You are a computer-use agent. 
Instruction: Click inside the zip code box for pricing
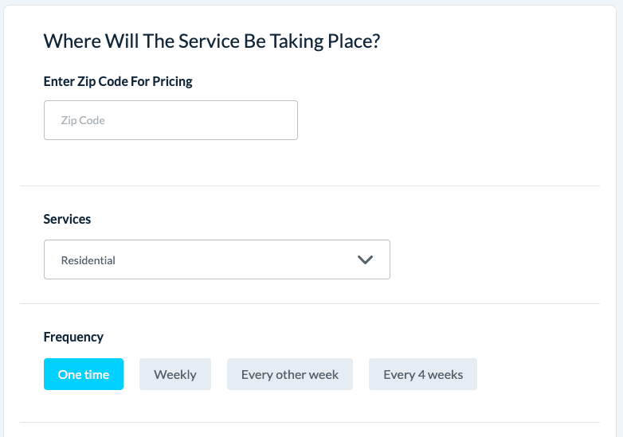[x=170, y=120]
